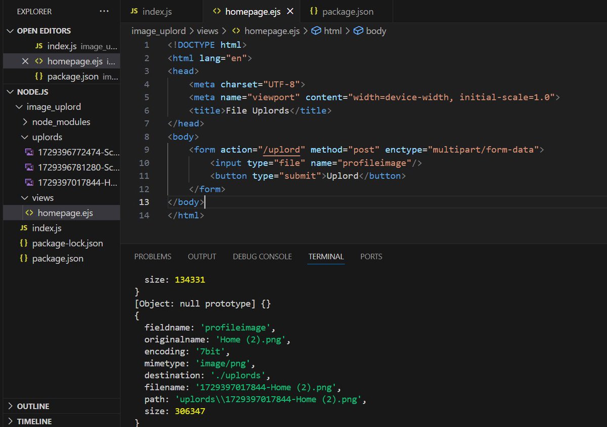Click the package.json tab braces icon
Image resolution: width=607 pixels, height=427 pixels.
(314, 11)
